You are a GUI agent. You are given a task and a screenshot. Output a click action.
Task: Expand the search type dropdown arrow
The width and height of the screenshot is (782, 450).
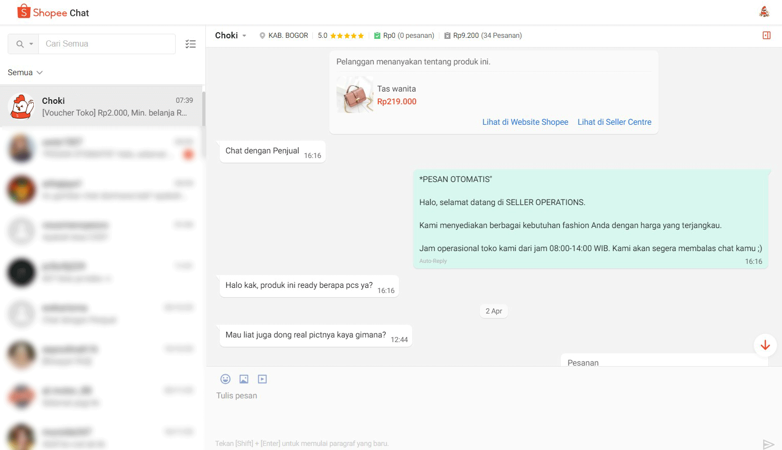(x=31, y=44)
